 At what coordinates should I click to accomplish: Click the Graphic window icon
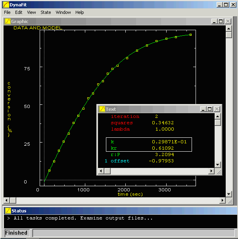(x=8, y=21)
